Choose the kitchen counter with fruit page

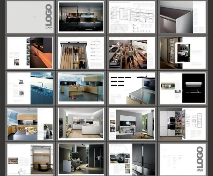click(30, 124)
